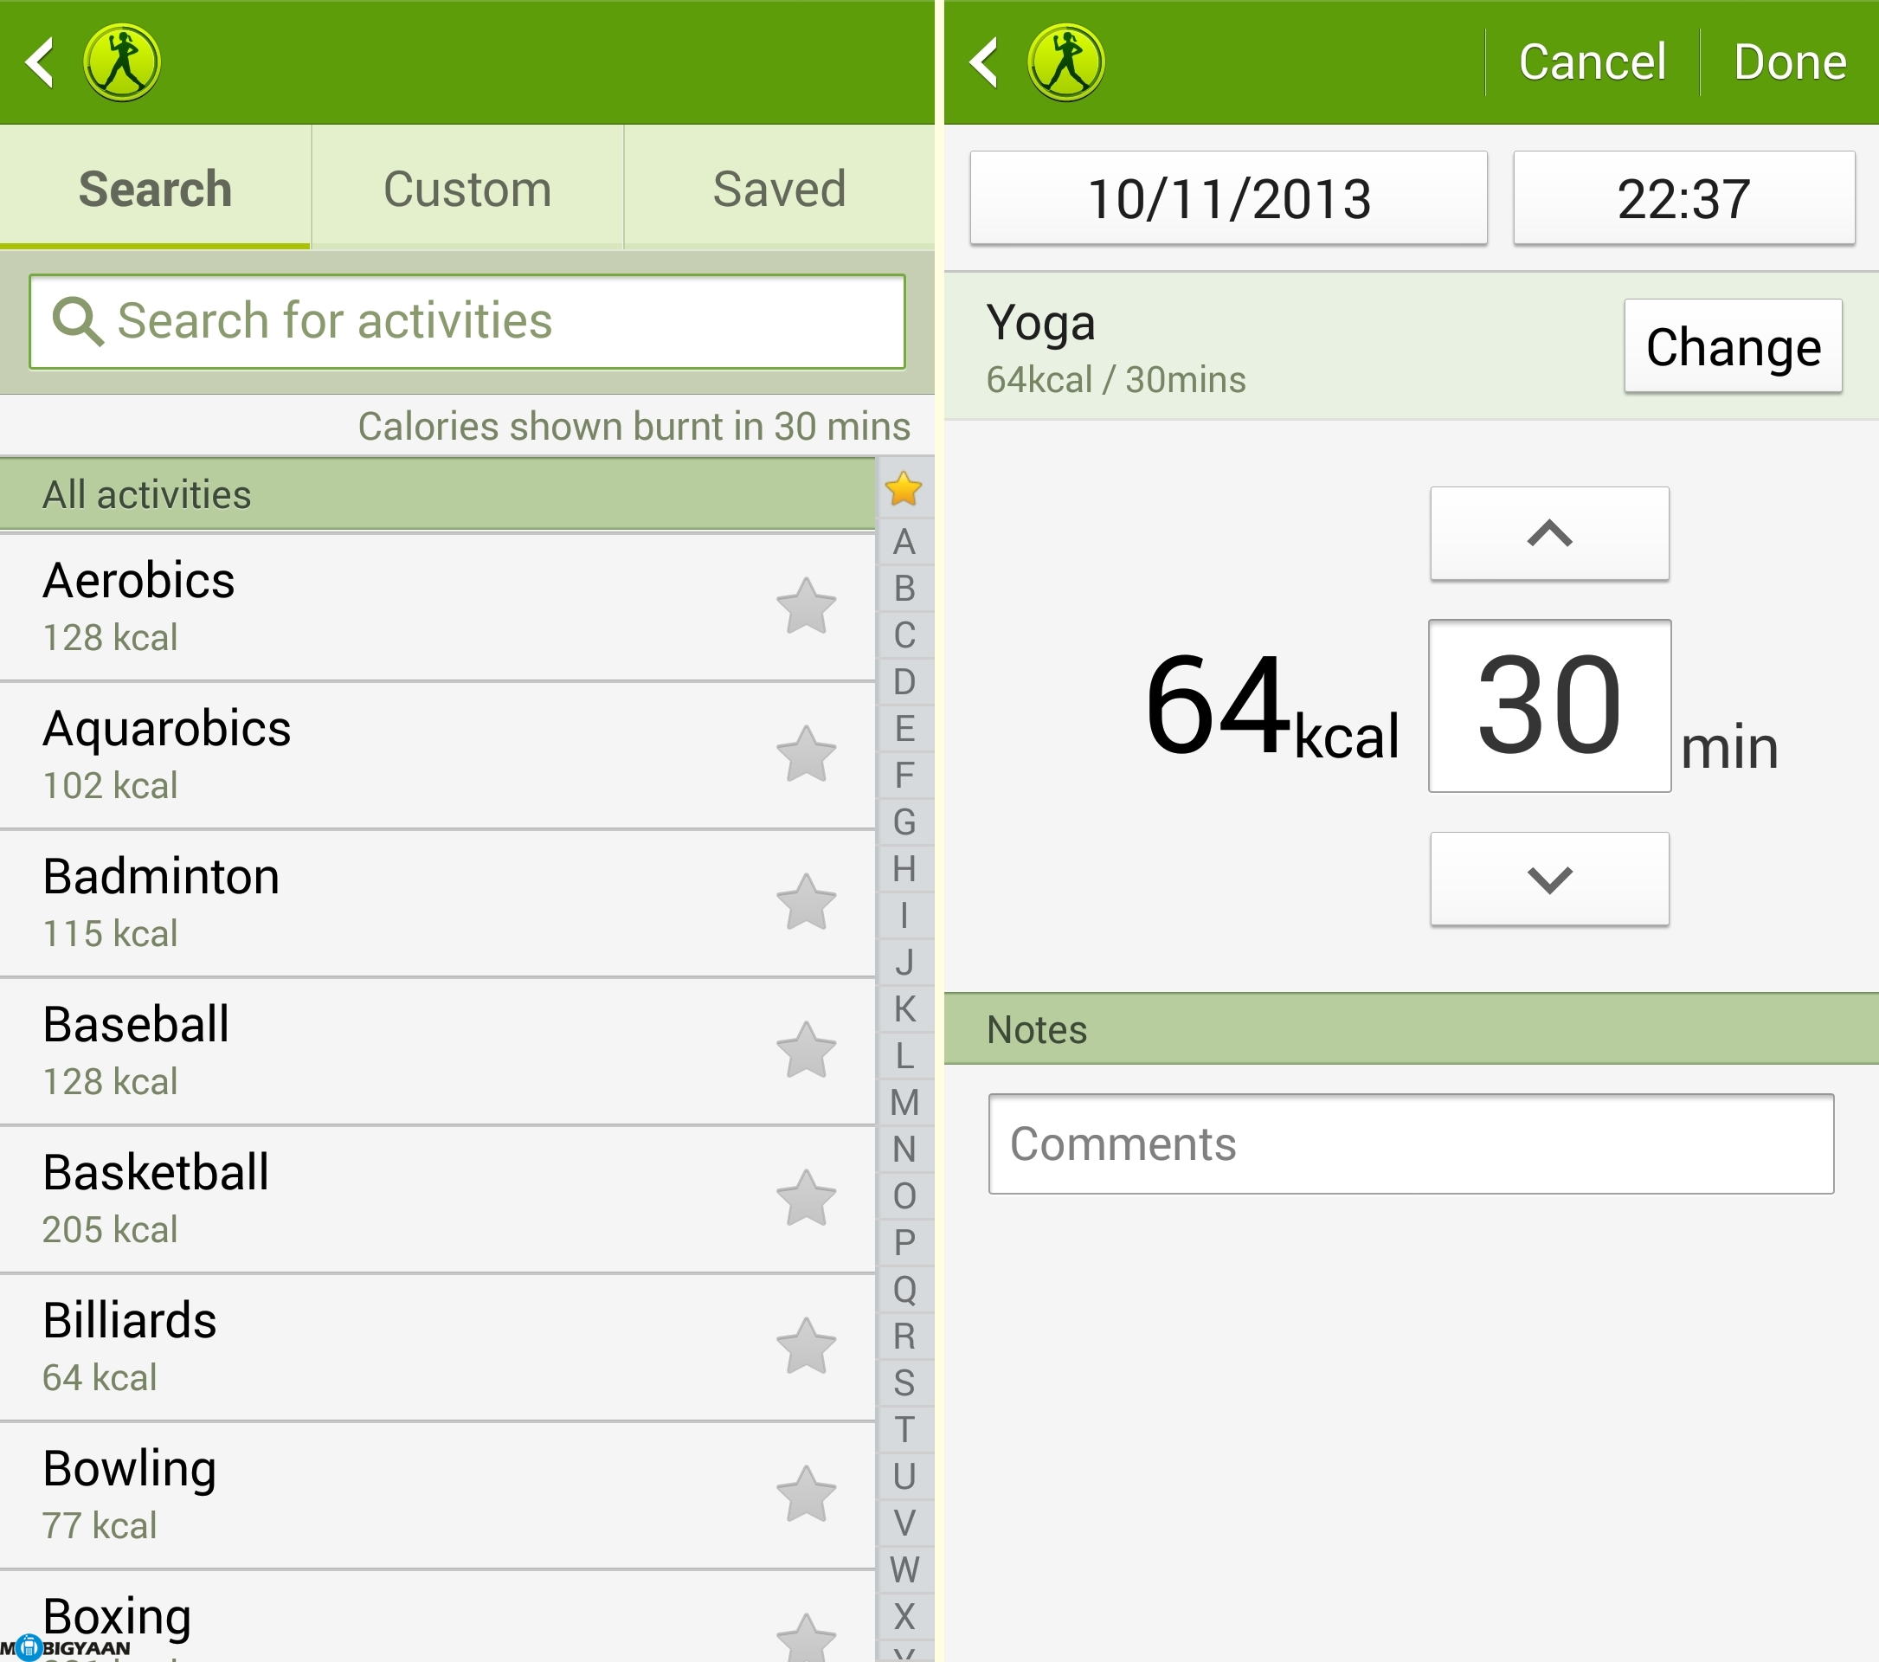Click the back arrow on Yoga detail screen

point(986,60)
